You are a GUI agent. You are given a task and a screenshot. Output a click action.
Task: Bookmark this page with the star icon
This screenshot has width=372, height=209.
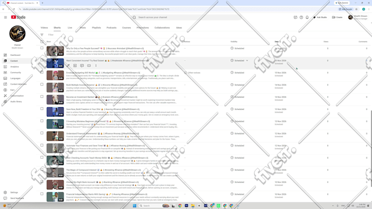tap(356, 9)
